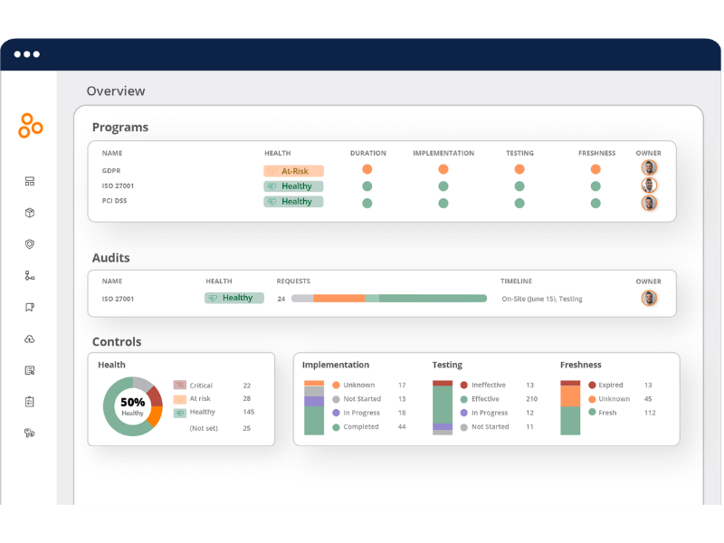Click the ISO 27001 audit owner avatar
Screen dimensions: 724x543
tap(649, 298)
